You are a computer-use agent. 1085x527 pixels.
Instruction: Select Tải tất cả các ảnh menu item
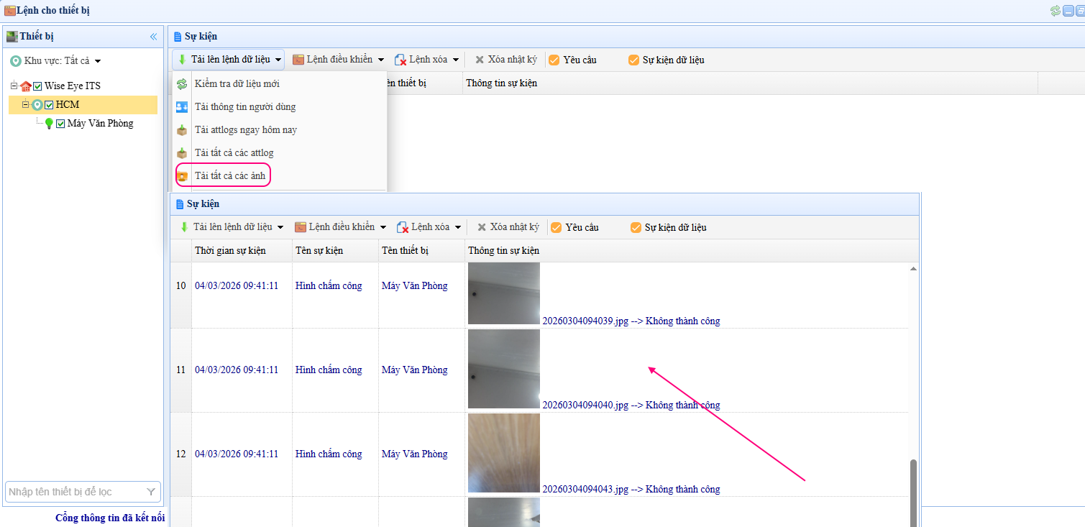click(x=229, y=175)
